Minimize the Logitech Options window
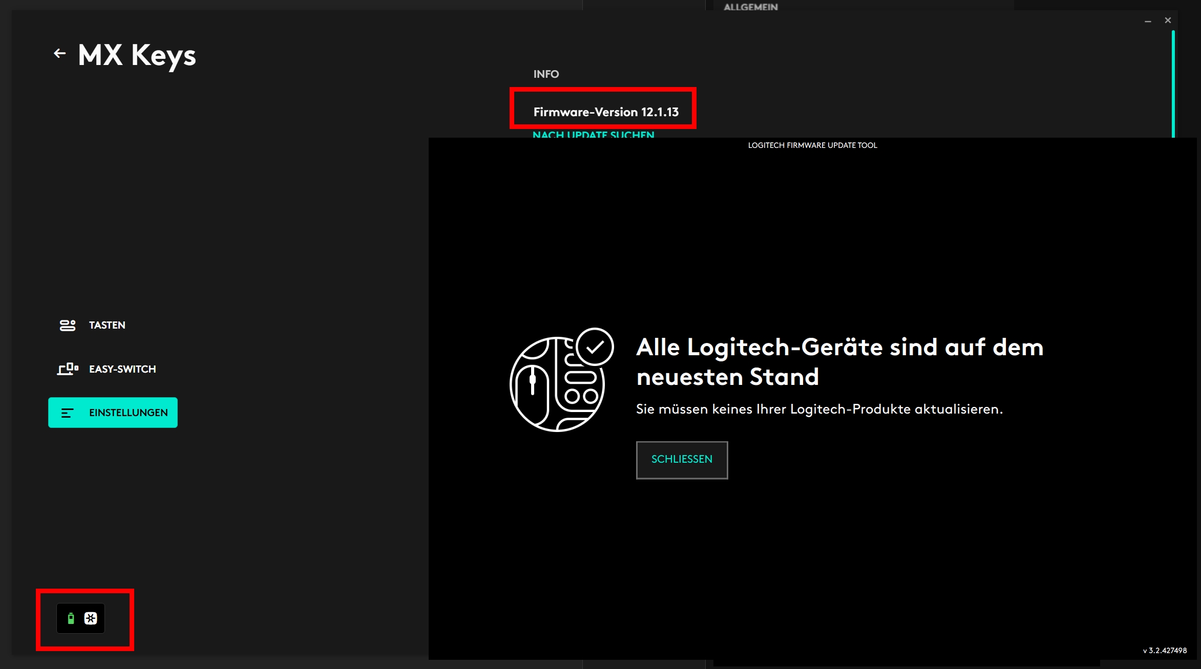 click(1148, 21)
